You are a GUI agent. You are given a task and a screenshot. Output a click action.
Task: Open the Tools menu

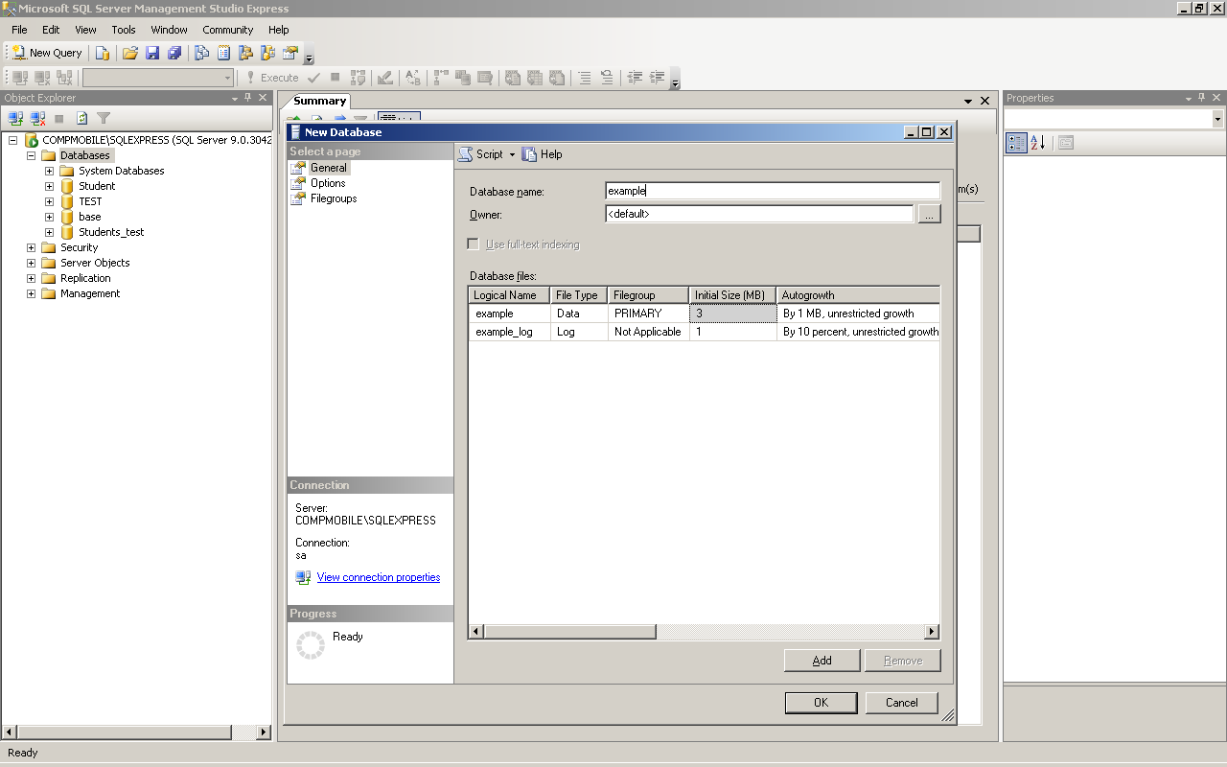(x=124, y=30)
